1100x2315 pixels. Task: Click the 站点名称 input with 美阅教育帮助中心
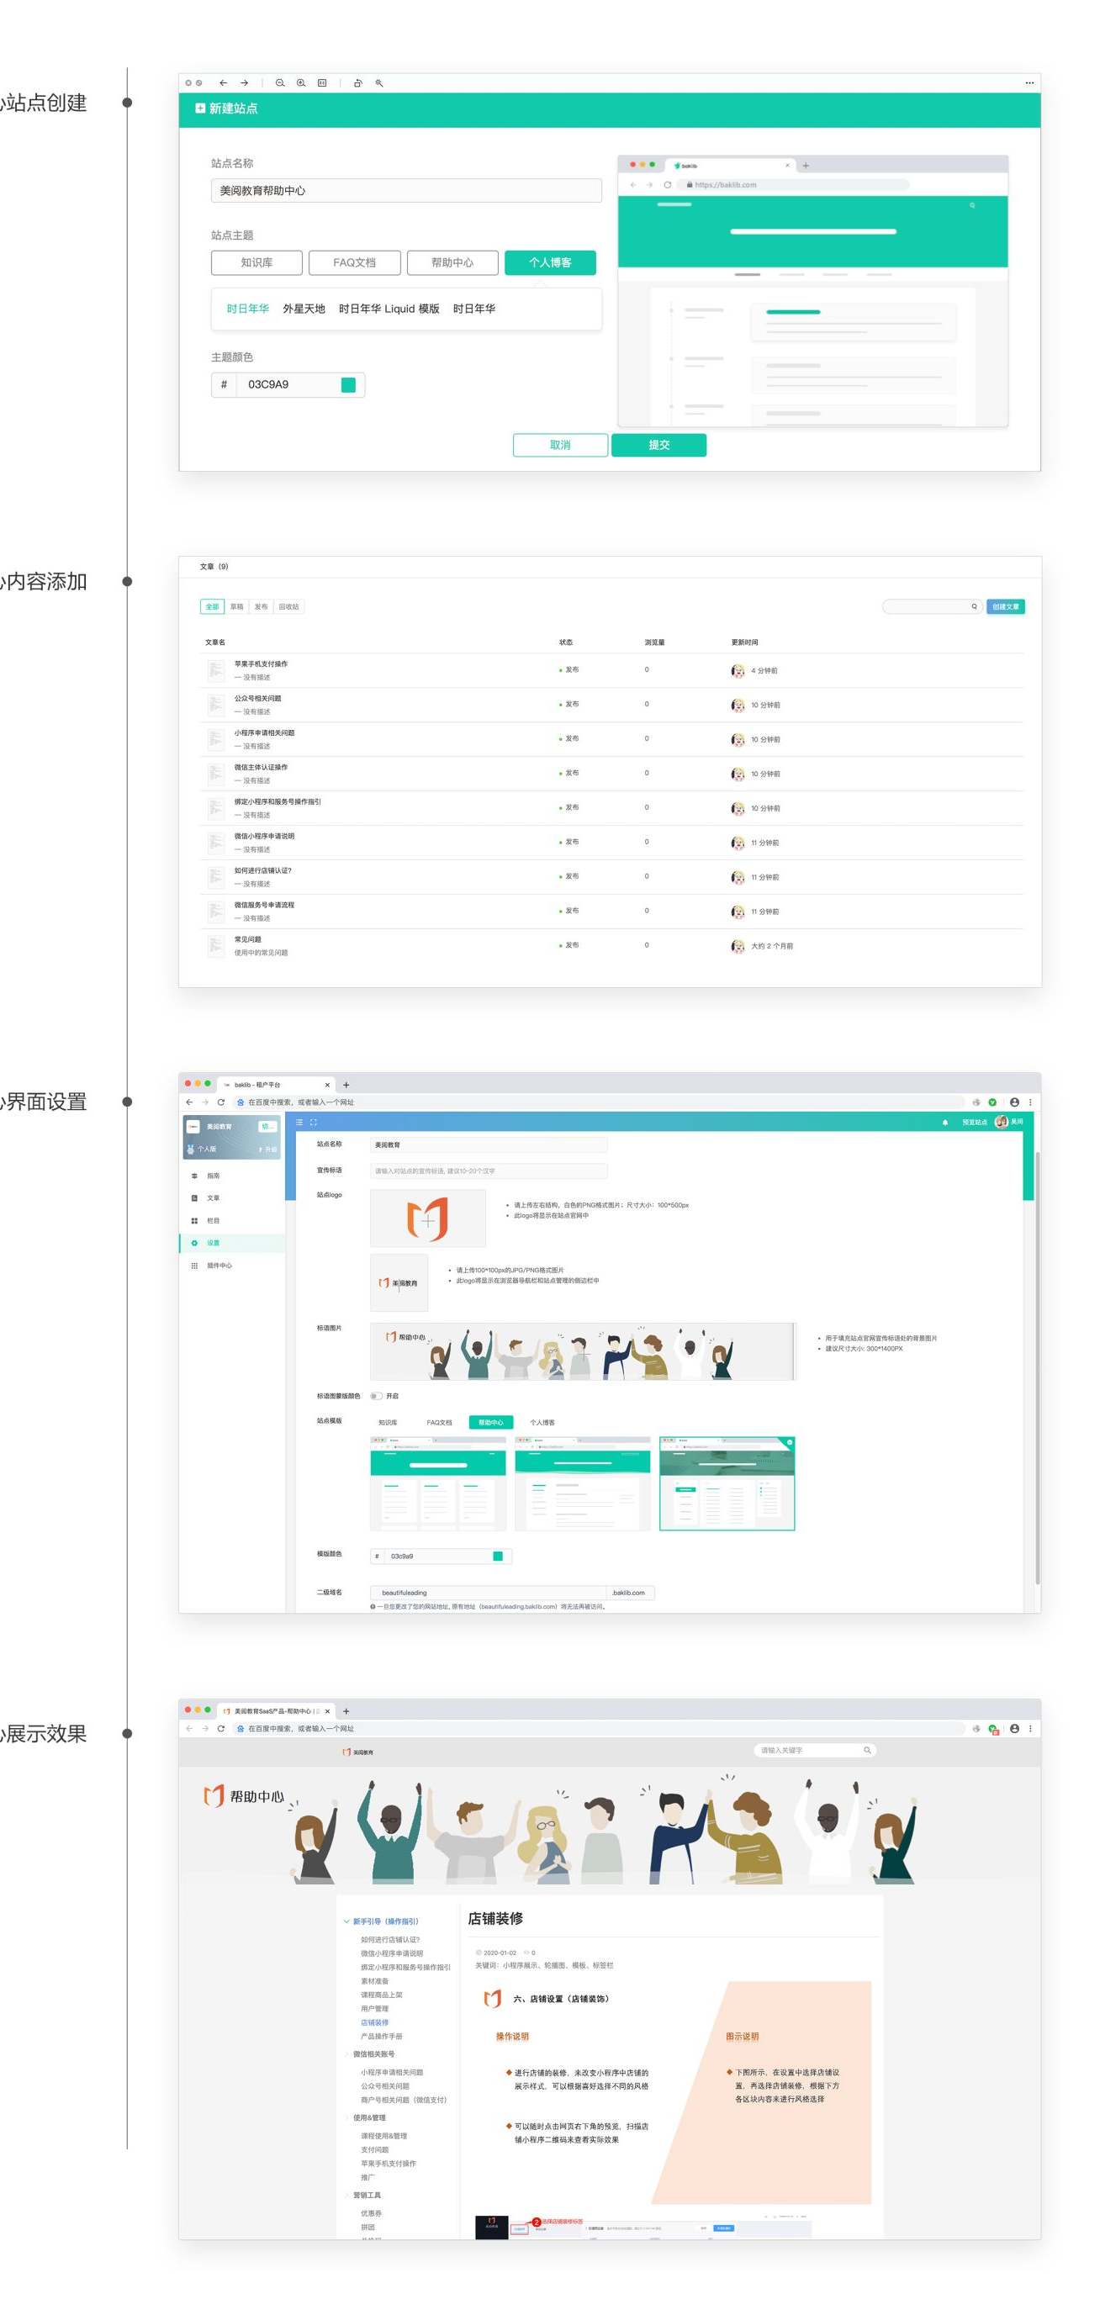tap(406, 191)
